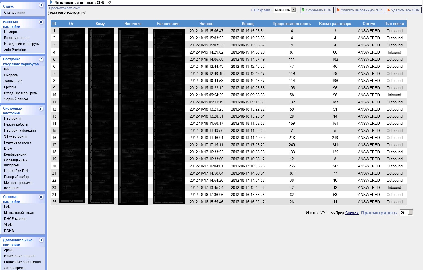Screen dimensions: 423x270
Task: Click start time 2012-10-17 16:04:01
Action: pyautogui.click(x=206, y=166)
